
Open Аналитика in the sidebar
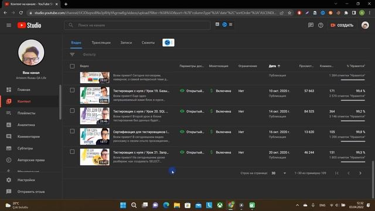[x=26, y=125]
